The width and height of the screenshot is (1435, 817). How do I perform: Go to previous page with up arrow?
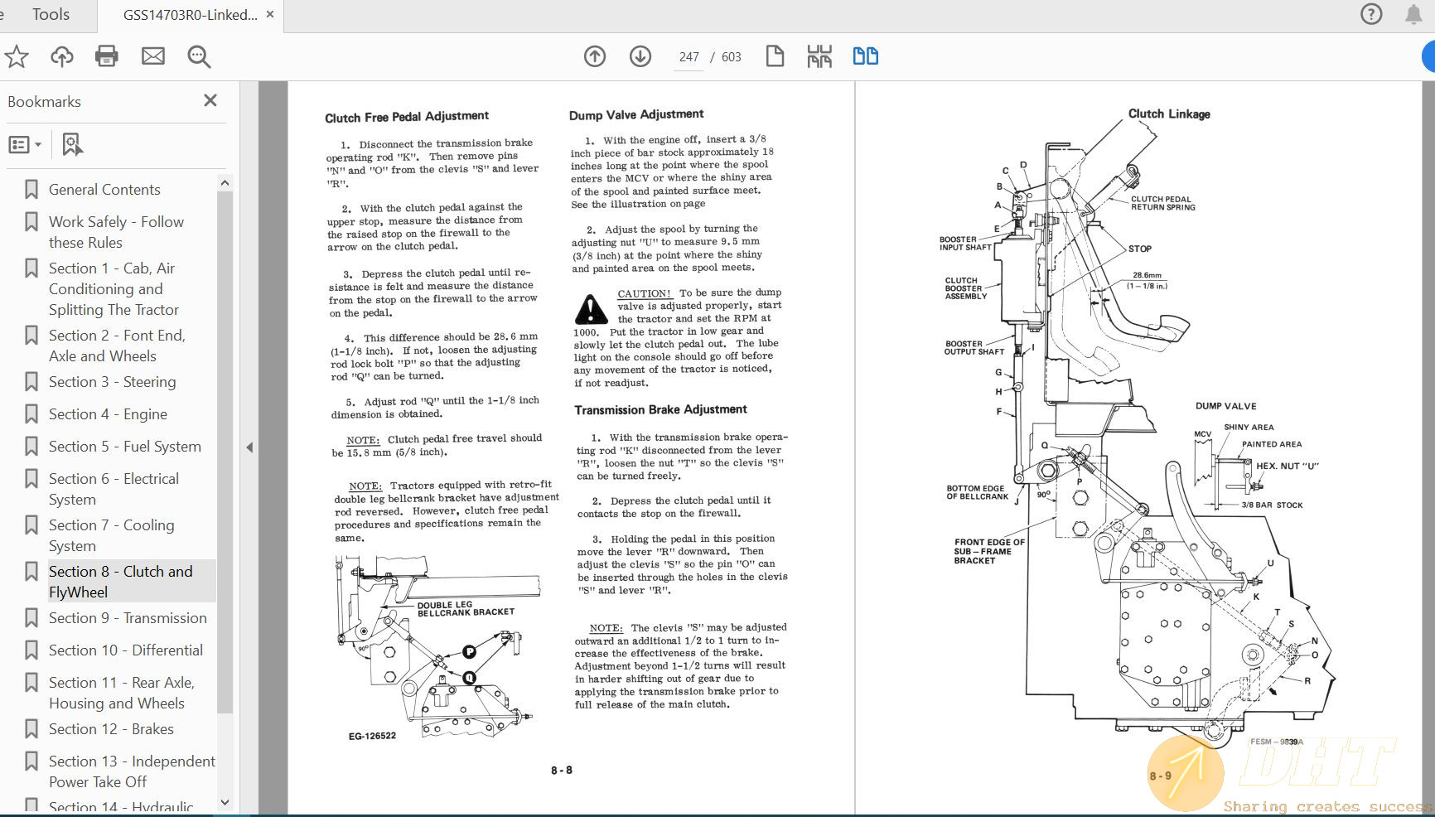(595, 56)
